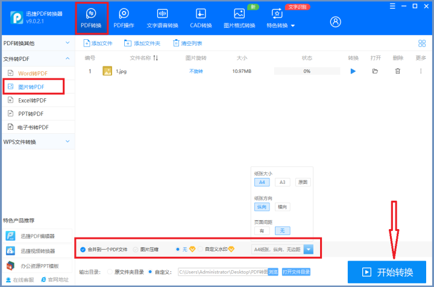Open the PDF转换 tab
This screenshot has width=434, height=287.
click(91, 18)
